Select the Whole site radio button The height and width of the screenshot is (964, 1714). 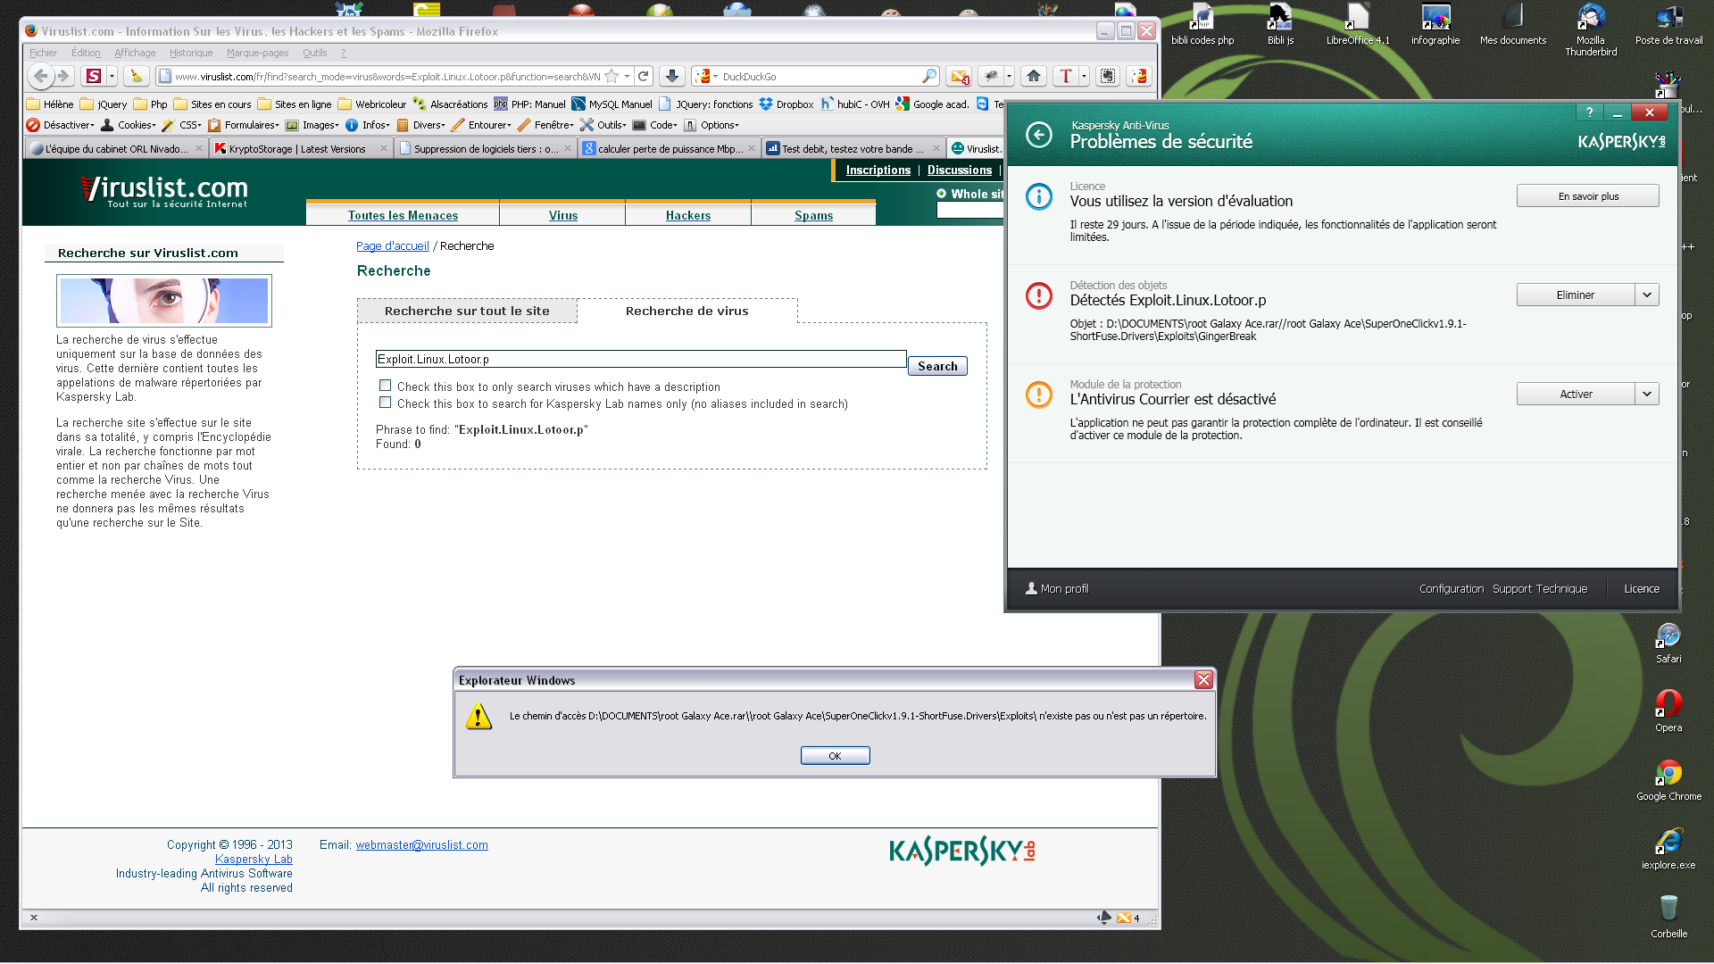pos(941,194)
